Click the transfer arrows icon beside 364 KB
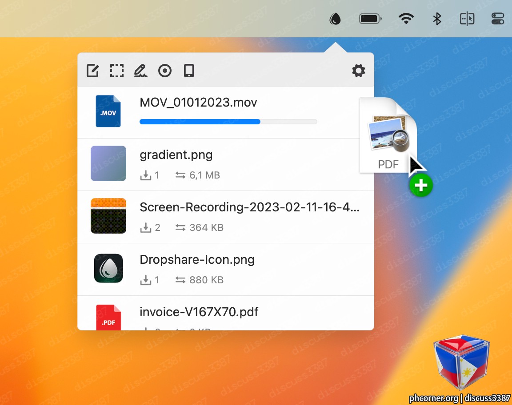The height and width of the screenshot is (405, 512). [x=180, y=227]
